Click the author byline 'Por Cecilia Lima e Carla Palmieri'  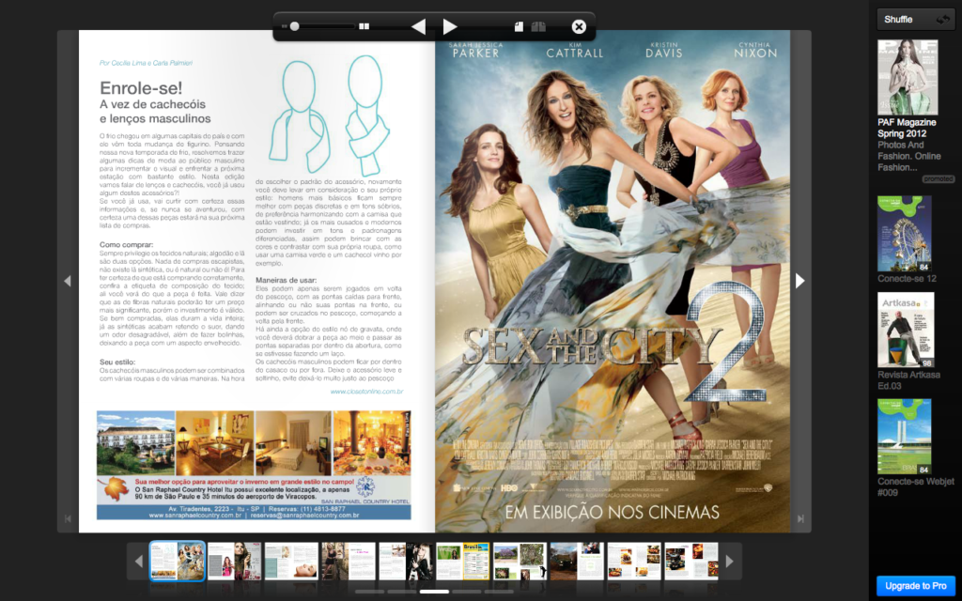[146, 63]
